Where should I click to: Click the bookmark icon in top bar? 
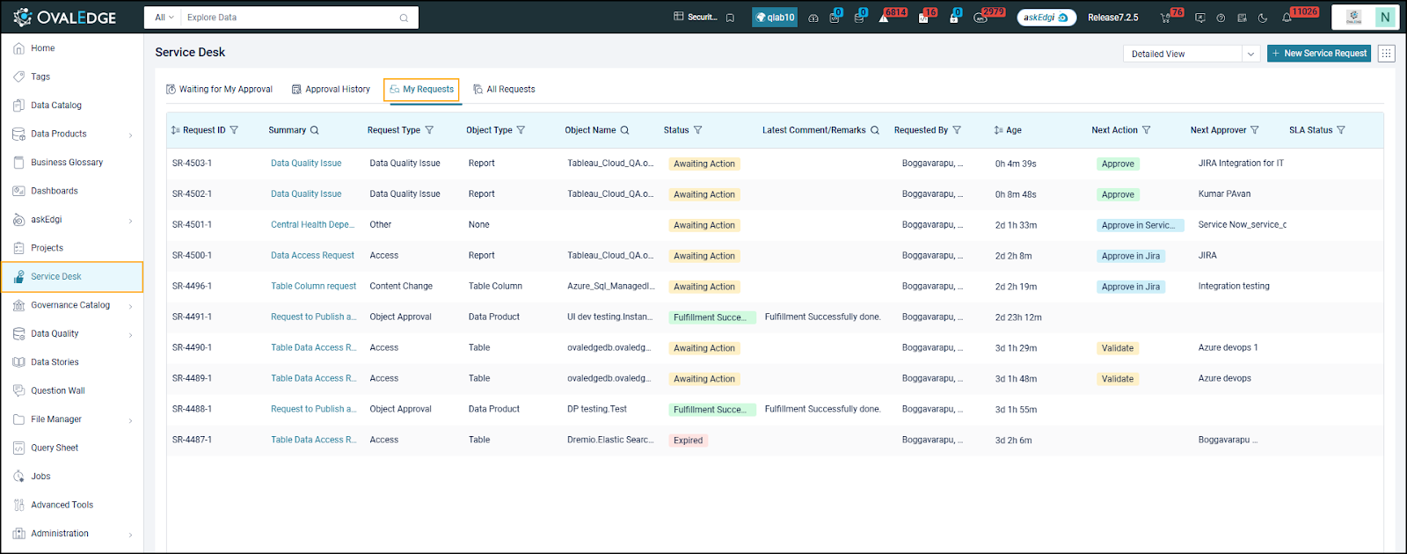point(730,18)
